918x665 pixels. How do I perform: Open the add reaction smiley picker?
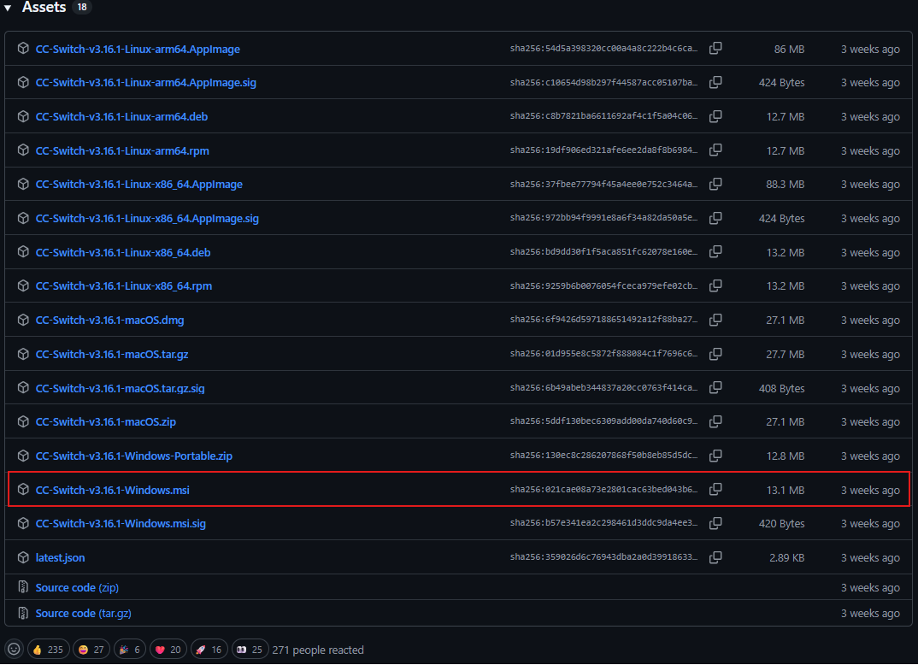pyautogui.click(x=14, y=650)
